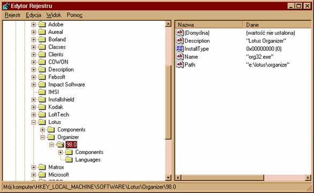Click the Clients folder icon
Image resolution: width=314 pixels, height=193 pixels.
click(x=42, y=55)
